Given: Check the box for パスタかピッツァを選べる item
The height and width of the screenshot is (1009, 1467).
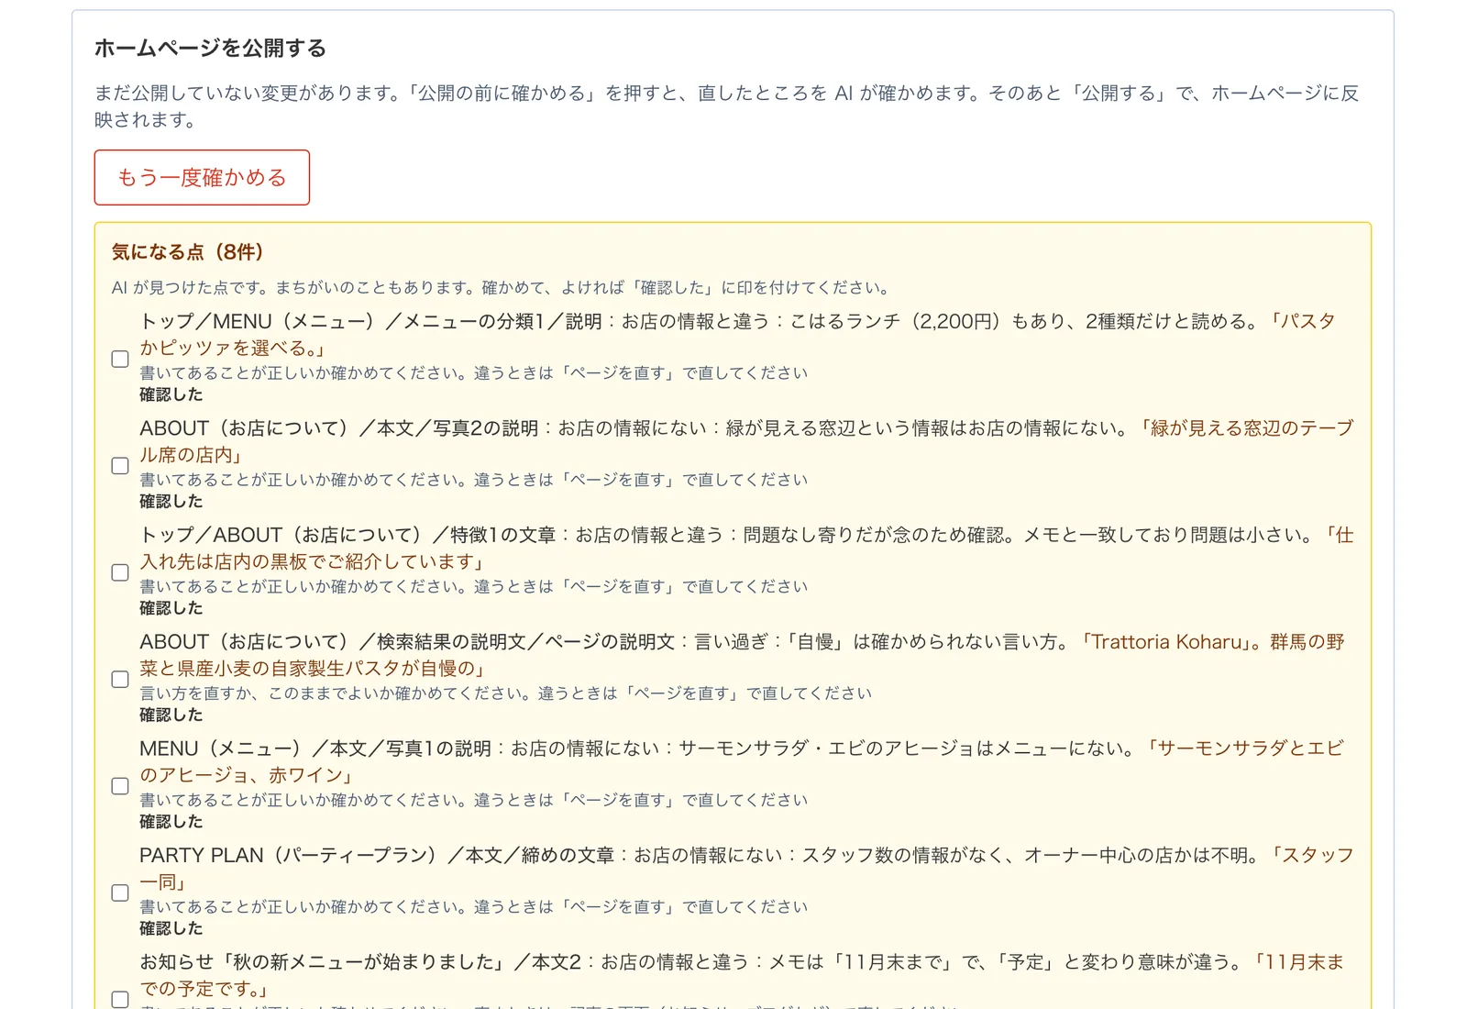Looking at the screenshot, I should [x=120, y=359].
